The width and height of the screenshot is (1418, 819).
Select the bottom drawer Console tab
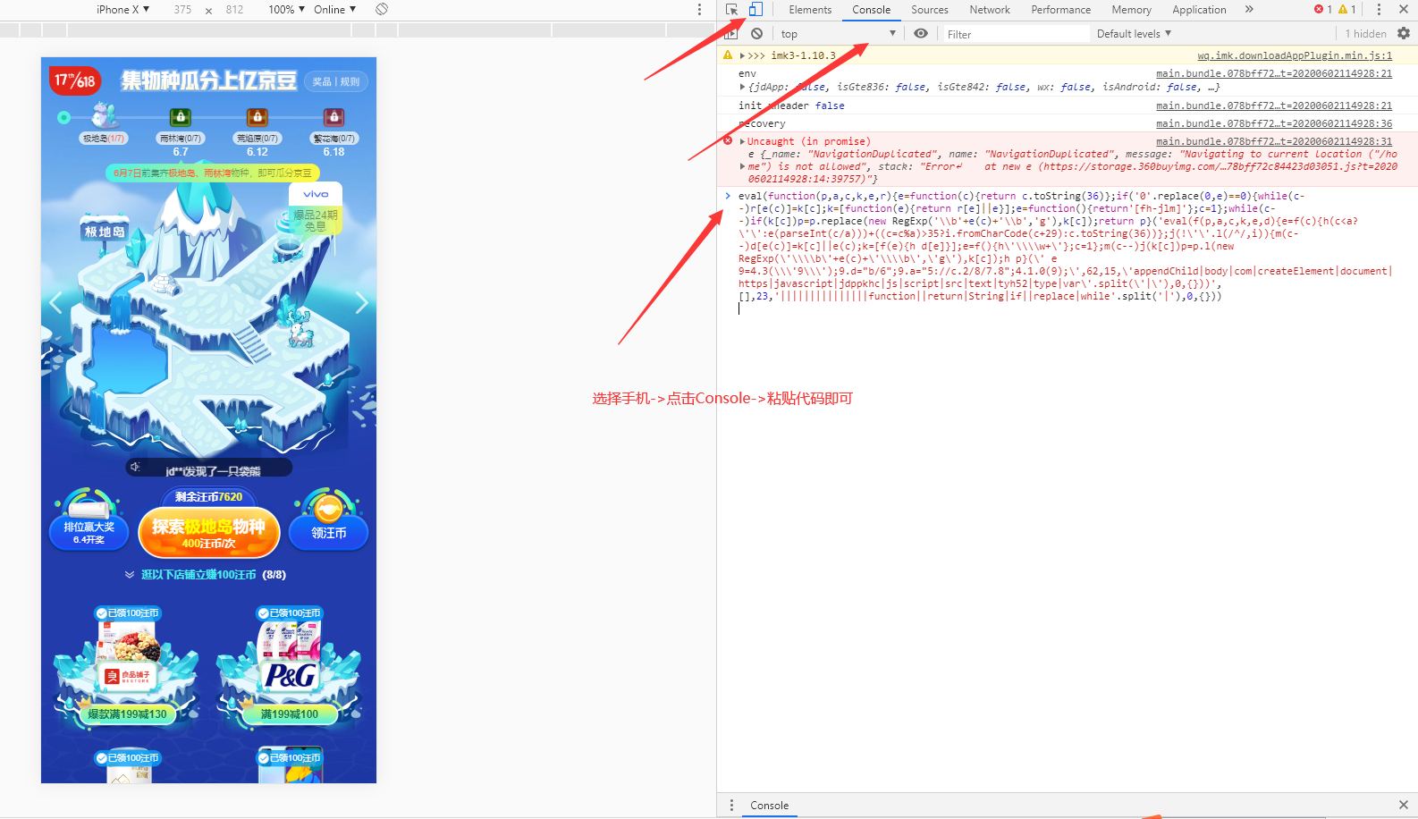pos(769,806)
